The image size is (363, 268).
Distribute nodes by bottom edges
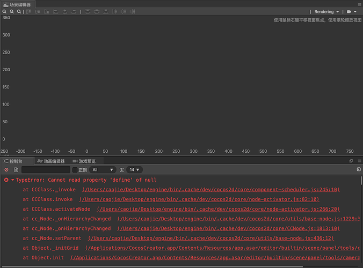click(x=106, y=12)
